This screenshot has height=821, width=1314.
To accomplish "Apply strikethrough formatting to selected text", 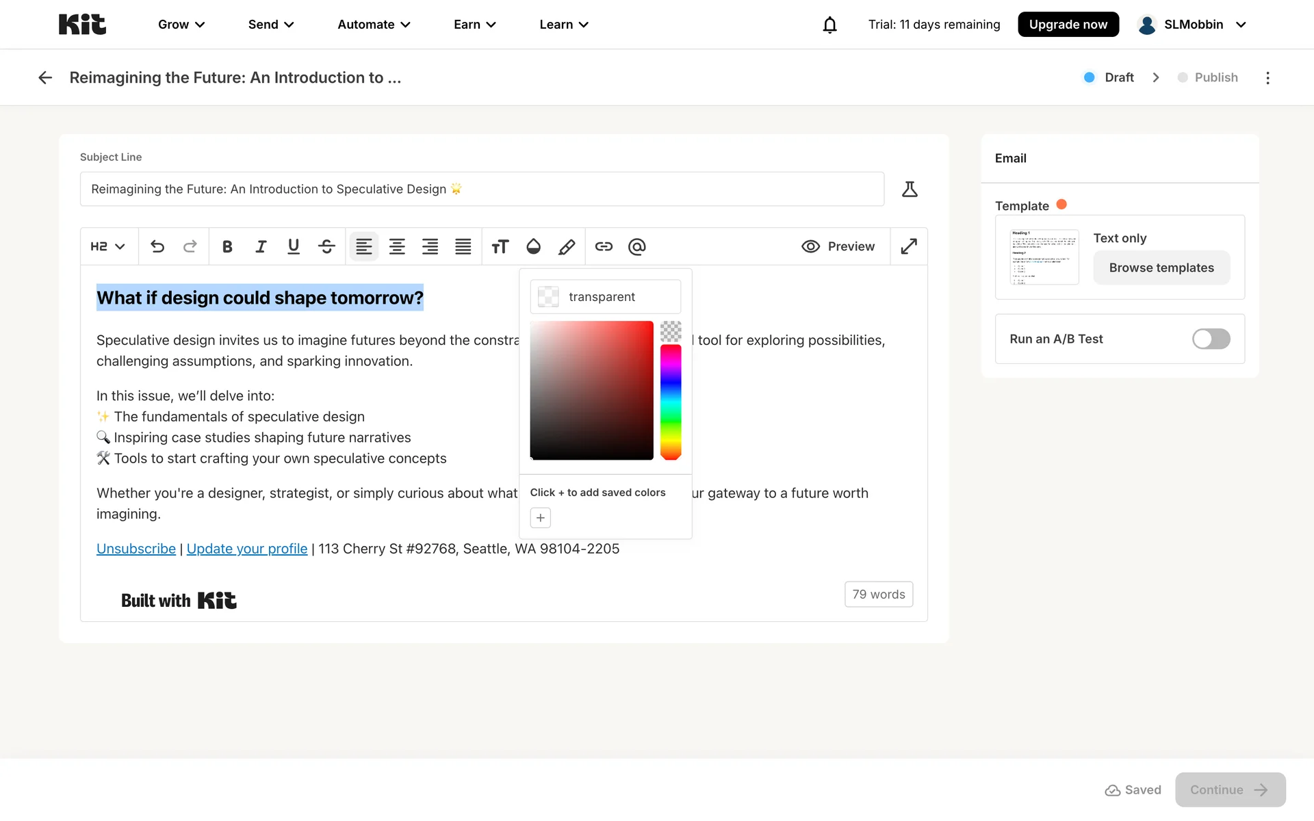I will point(326,246).
